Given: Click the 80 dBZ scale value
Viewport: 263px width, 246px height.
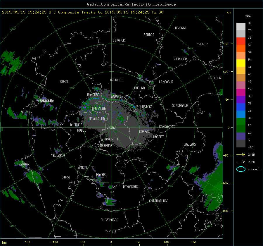Looking at the screenshot, I should (x=250, y=23).
